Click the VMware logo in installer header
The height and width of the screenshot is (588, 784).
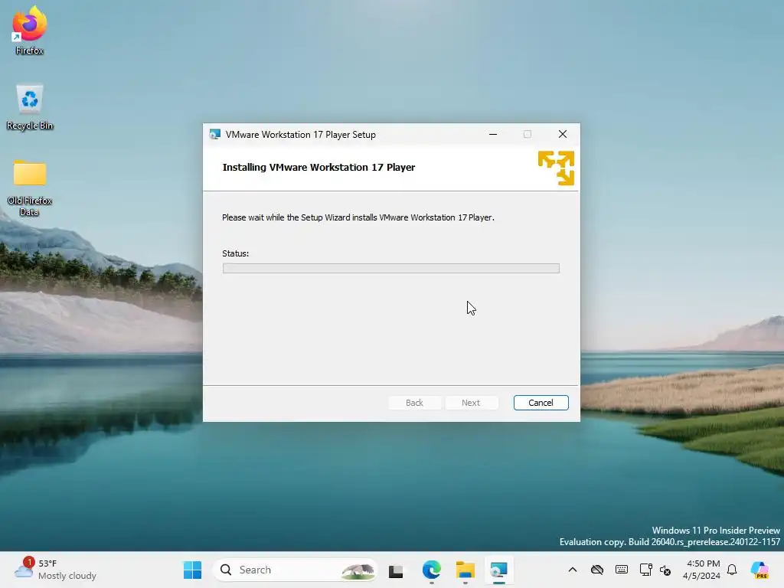[x=556, y=168]
